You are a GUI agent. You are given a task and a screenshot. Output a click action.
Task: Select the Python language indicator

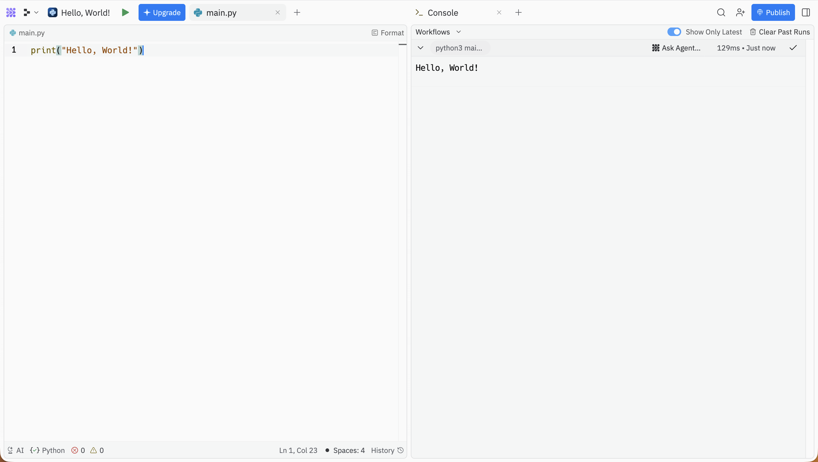click(x=47, y=450)
